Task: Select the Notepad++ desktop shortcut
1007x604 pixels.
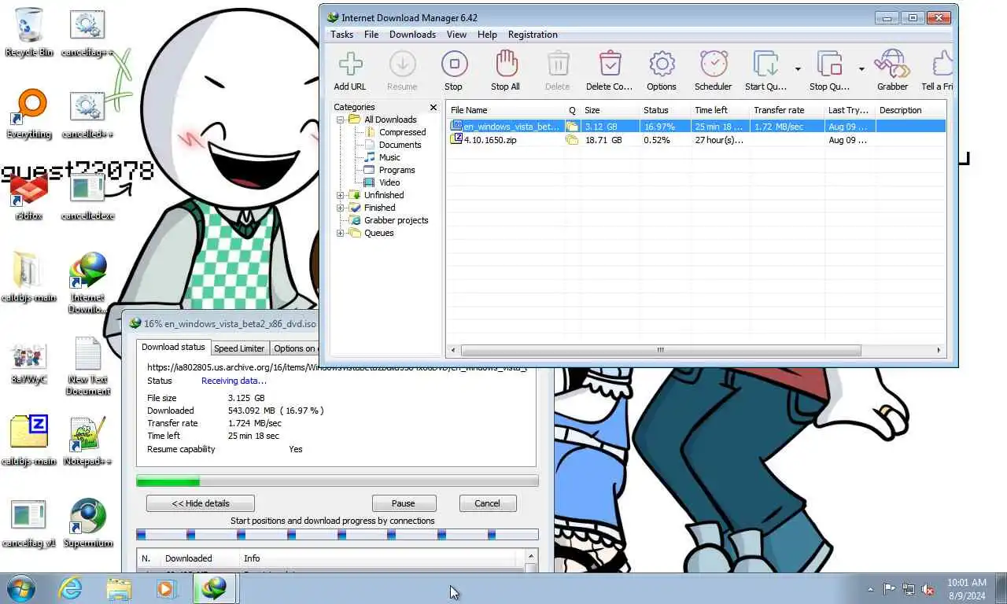Action: pos(87,440)
